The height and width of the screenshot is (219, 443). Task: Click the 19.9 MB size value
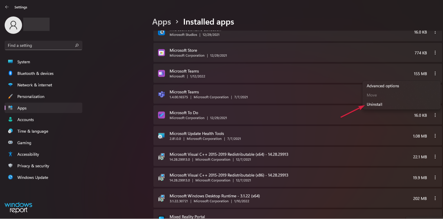(x=420, y=178)
